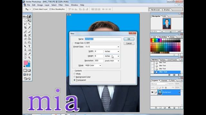
Task: Select the Elliptical Marquee tool
Action: (25, 21)
